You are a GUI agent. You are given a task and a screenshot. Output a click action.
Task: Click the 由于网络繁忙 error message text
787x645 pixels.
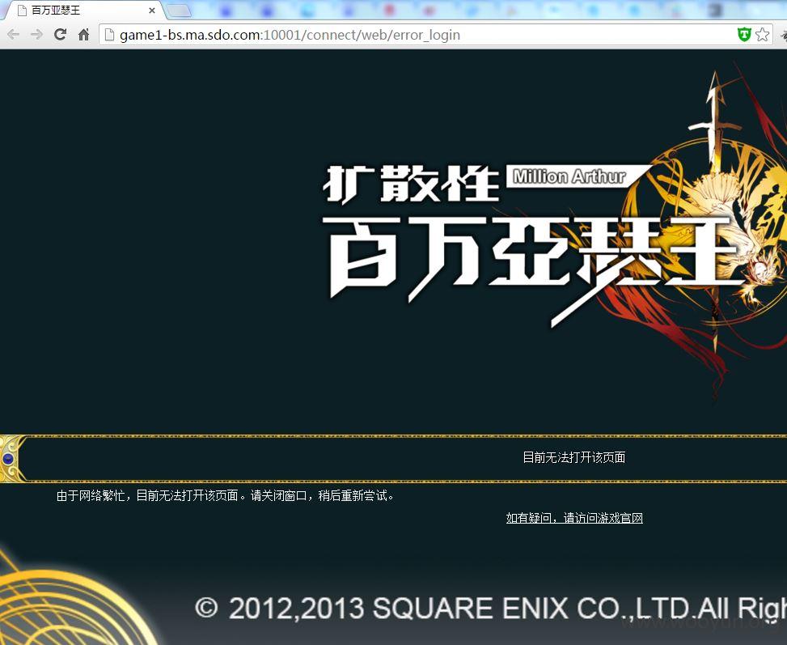[226, 496]
